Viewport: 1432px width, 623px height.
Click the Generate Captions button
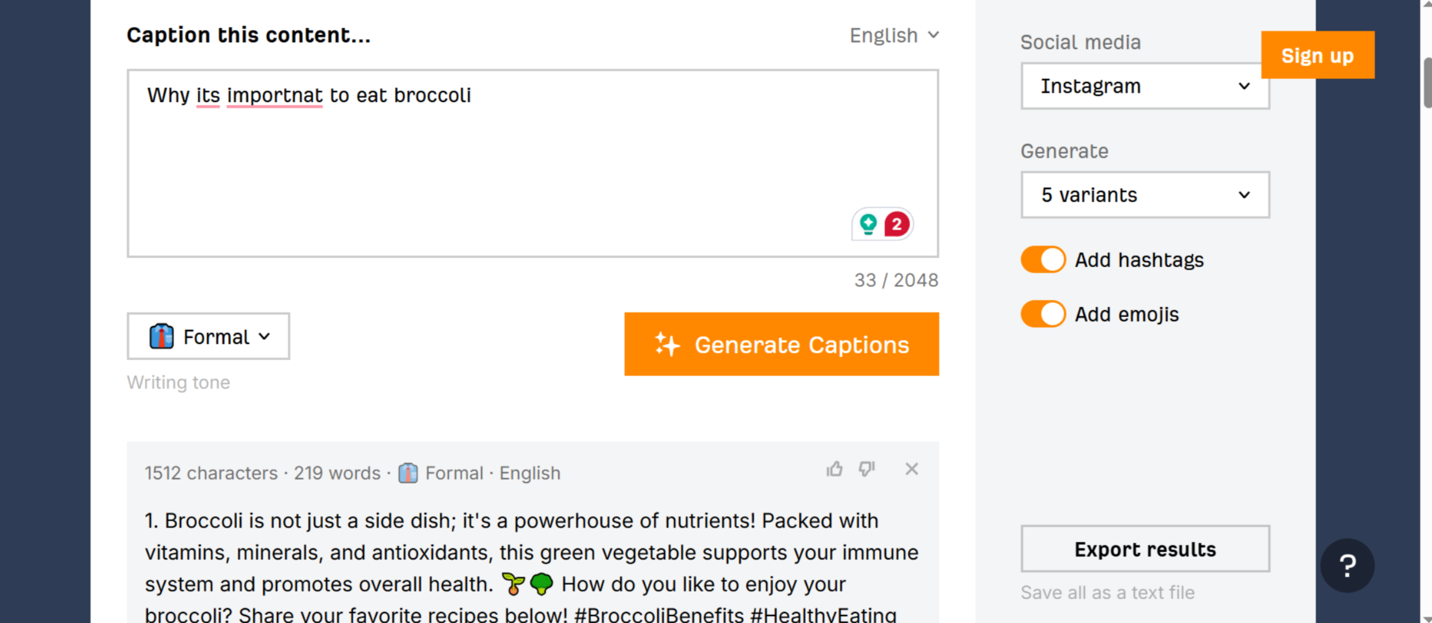(x=781, y=344)
